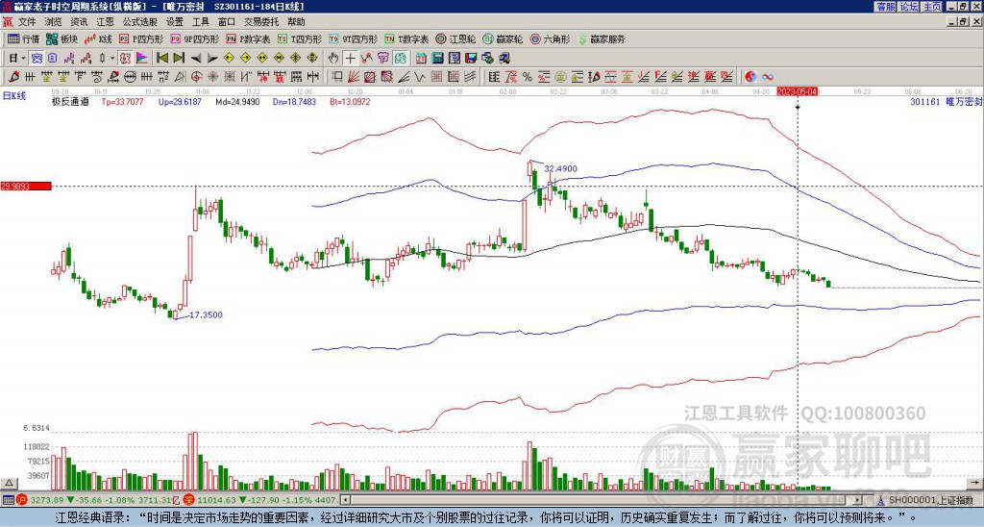Open the 赢家轮 wheel tool
The image size is (984, 527).
[x=504, y=38]
